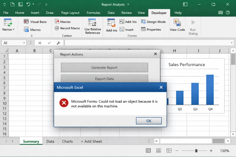
Task: Open the Nemos dropdown arrow
Action: (14, 29)
